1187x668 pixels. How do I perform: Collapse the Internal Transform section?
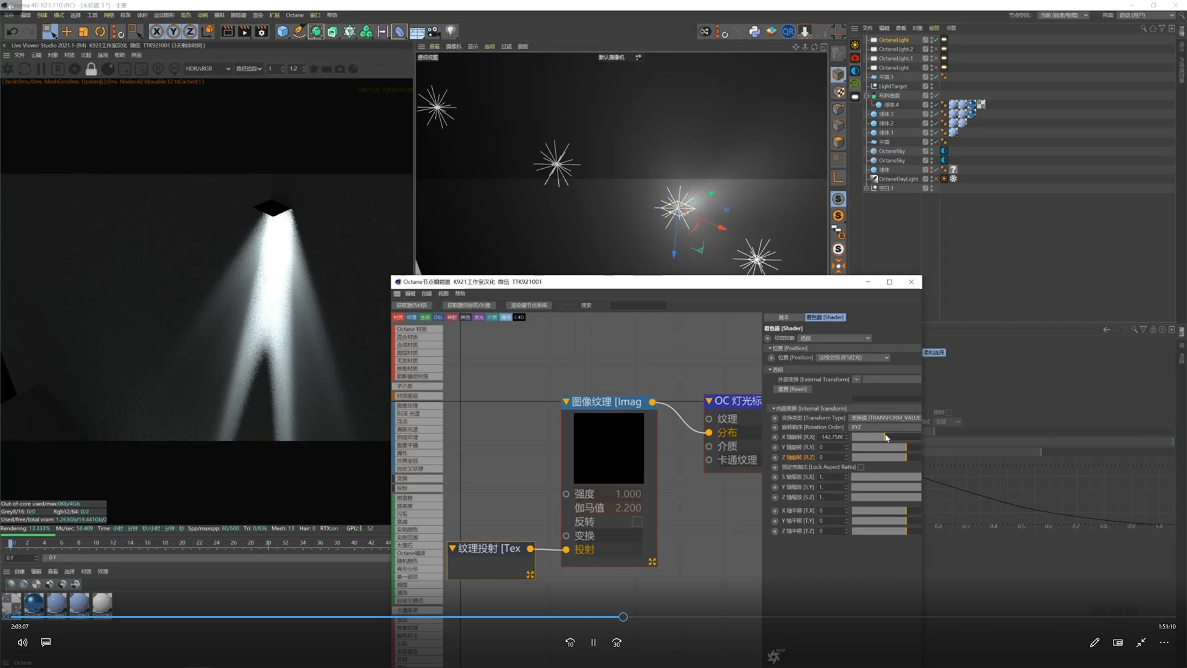[773, 408]
